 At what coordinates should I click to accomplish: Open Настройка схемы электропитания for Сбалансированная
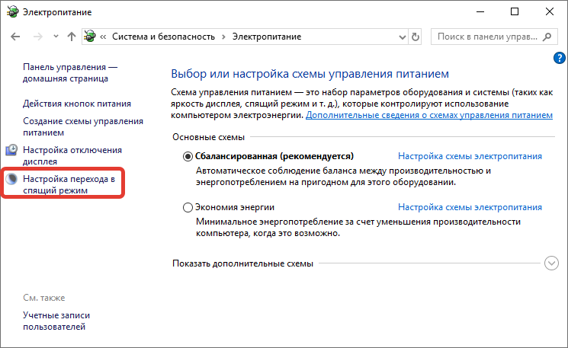(470, 156)
